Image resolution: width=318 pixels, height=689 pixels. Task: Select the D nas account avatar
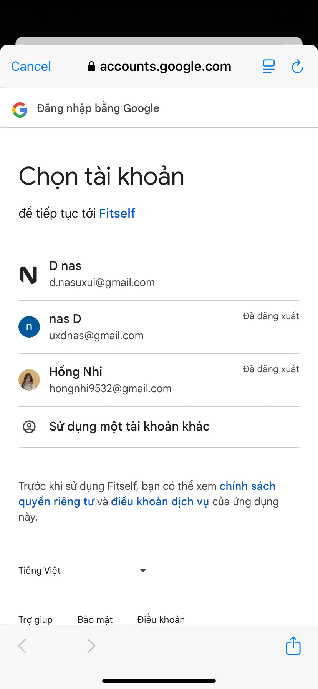pos(28,275)
